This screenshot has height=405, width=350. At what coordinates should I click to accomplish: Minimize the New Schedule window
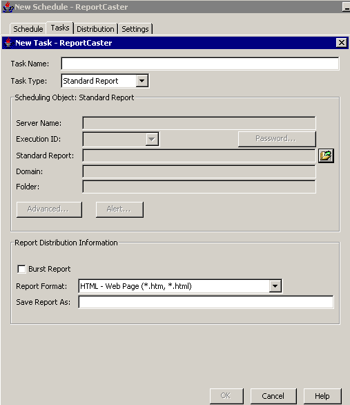pos(346,7)
